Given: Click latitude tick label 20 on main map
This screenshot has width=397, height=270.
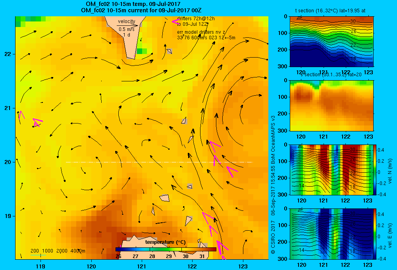Looking at the screenshot, I should coord(8,162).
